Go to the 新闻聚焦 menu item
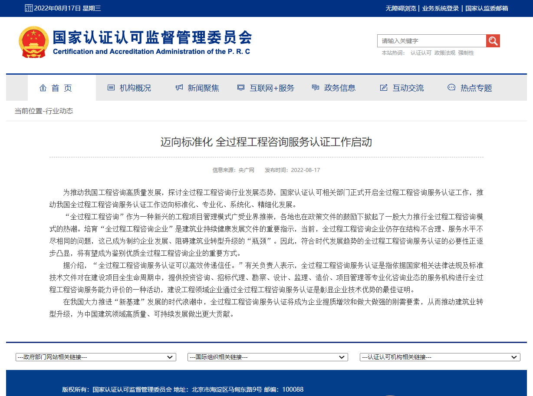This screenshot has height=396, width=533. 204,88
